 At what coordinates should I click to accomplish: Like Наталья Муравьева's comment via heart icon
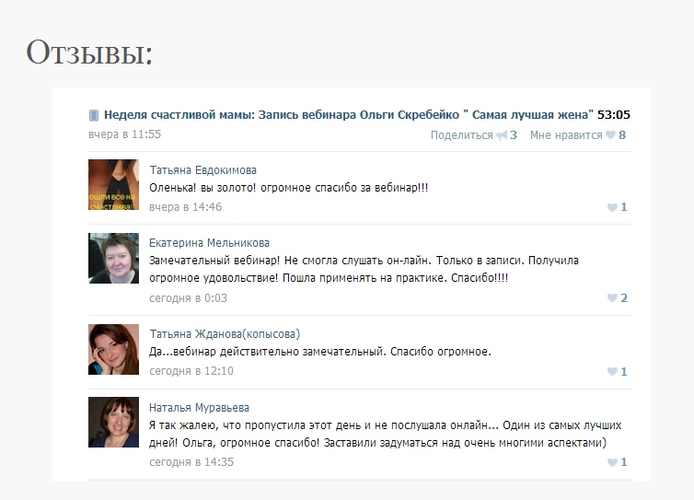[x=612, y=462]
